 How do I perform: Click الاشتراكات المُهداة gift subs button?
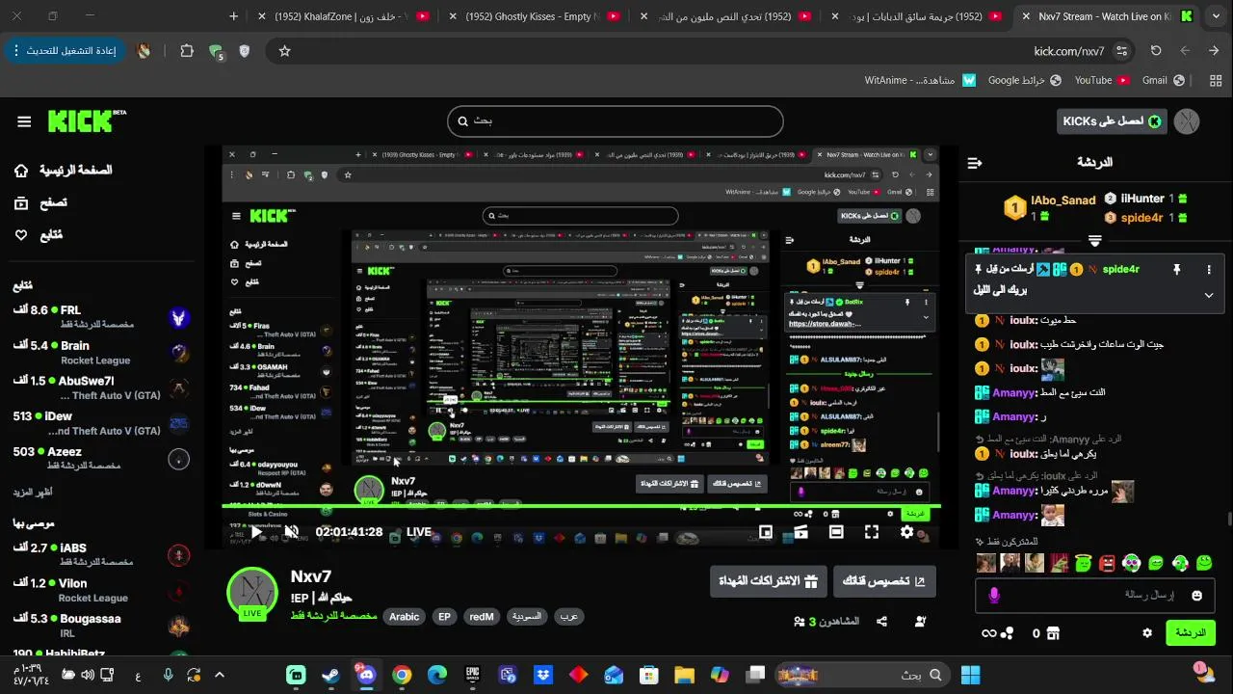pos(768,581)
